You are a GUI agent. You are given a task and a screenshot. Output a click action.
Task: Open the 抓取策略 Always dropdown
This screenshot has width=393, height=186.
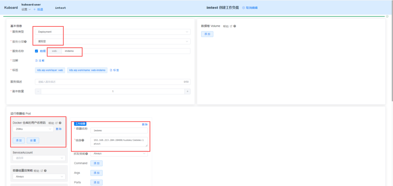[x=119, y=153]
